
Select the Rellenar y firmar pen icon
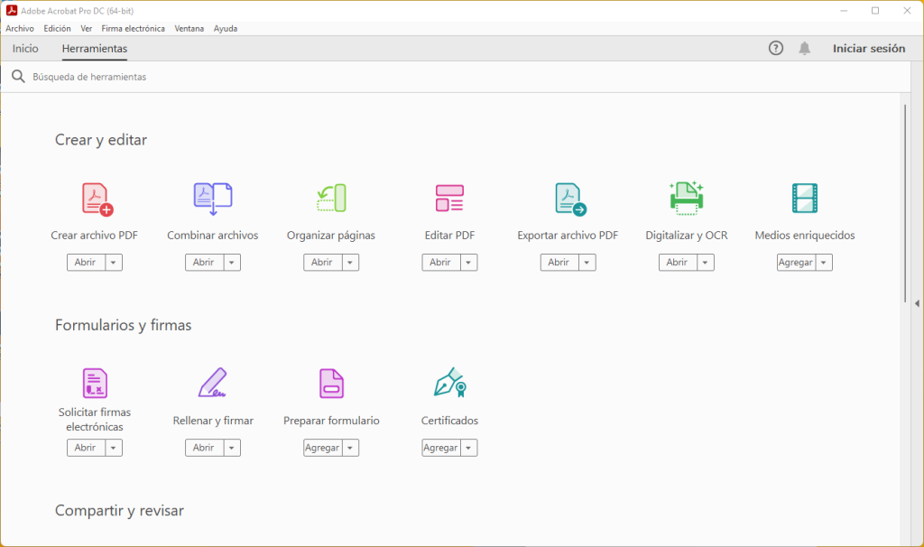(x=213, y=383)
